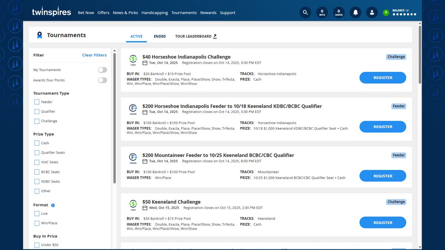This screenshot has height=250, width=445.
Task: Click the TwinSpires logo
Action: click(51, 11)
